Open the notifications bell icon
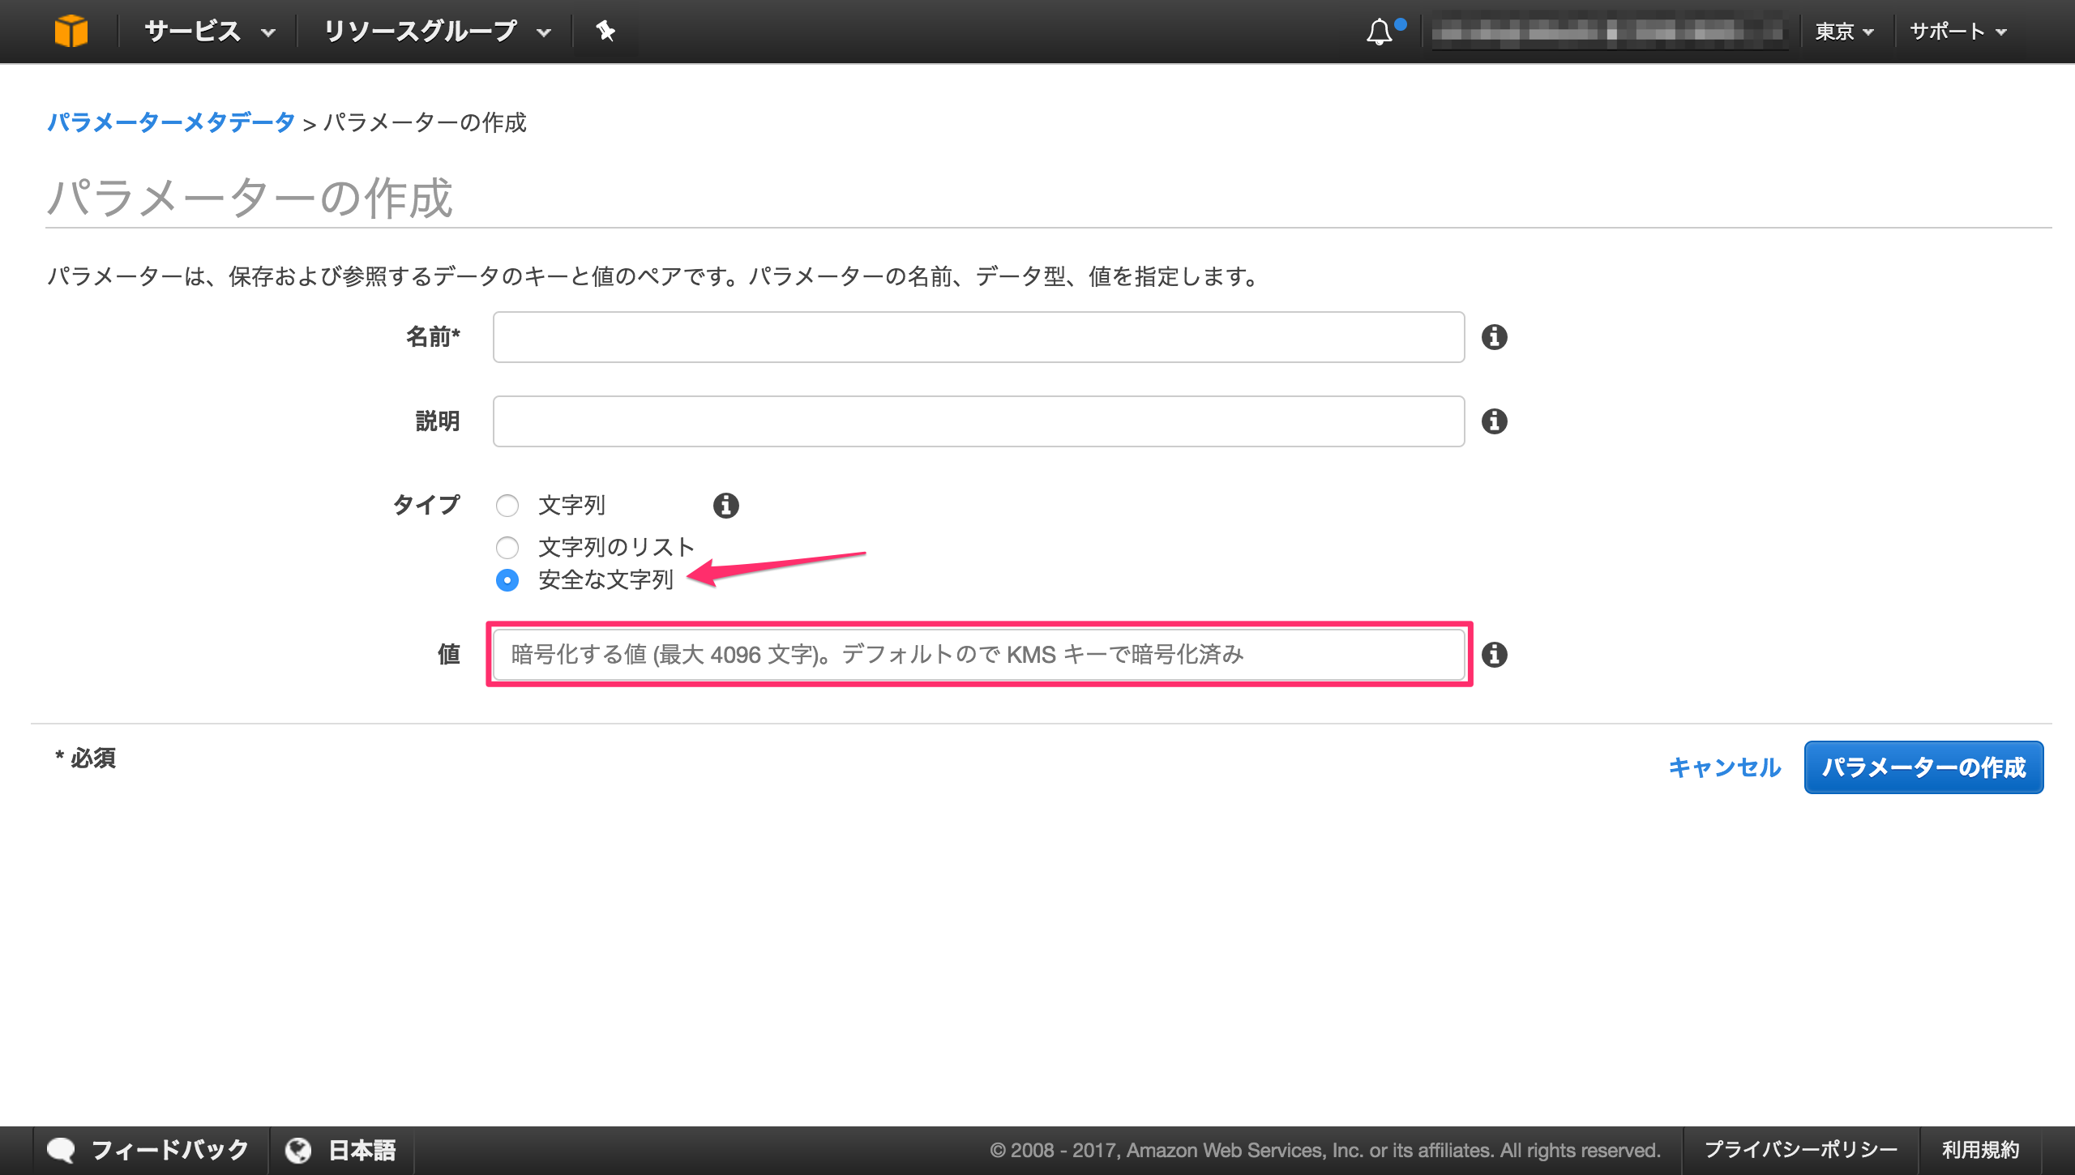The image size is (2075, 1175). click(1380, 31)
